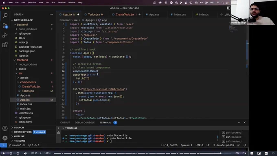Image resolution: width=277 pixels, height=156 pixels.
Task: Change the Spaces: 2 indentation setting
Action: click(x=187, y=145)
